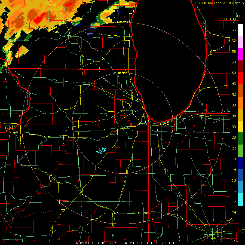Viewport: 245px width, 245px height.
Task: Click the white legend swatch beside 66
Action: click(240, 30)
